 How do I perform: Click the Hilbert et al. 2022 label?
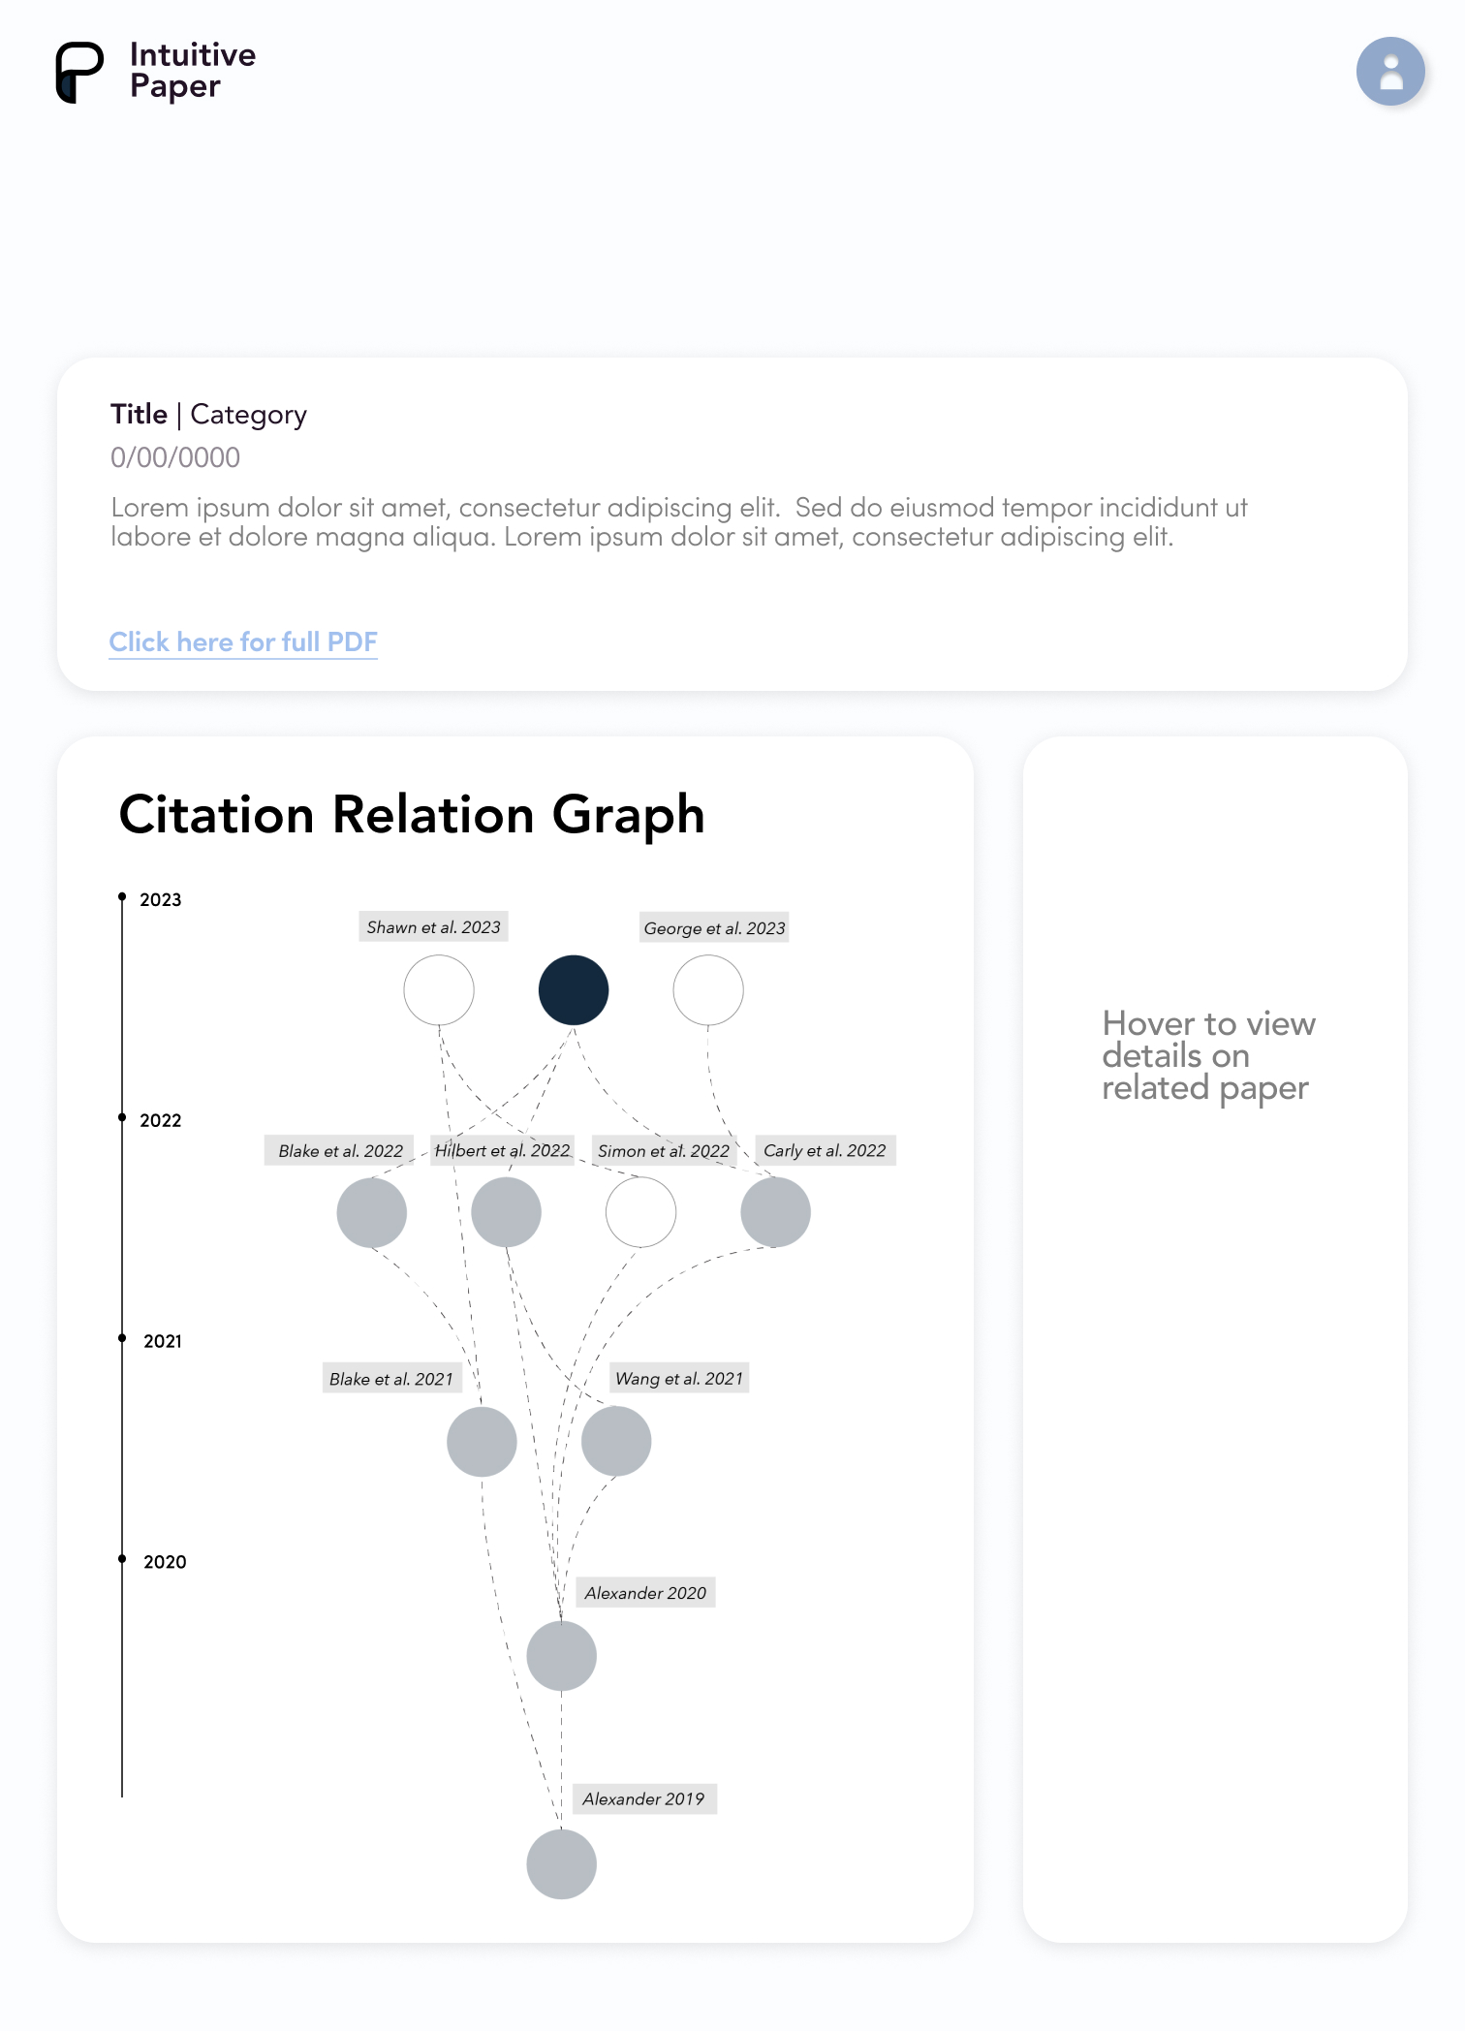pos(502,1150)
